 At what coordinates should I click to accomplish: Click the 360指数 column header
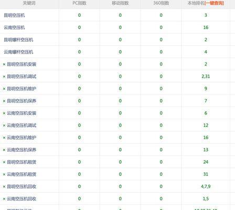pyautogui.click(x=161, y=3)
